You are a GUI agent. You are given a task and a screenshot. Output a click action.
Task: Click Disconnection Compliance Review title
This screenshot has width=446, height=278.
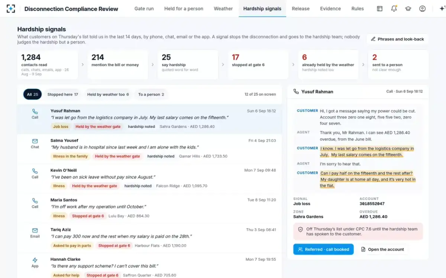[71, 9]
